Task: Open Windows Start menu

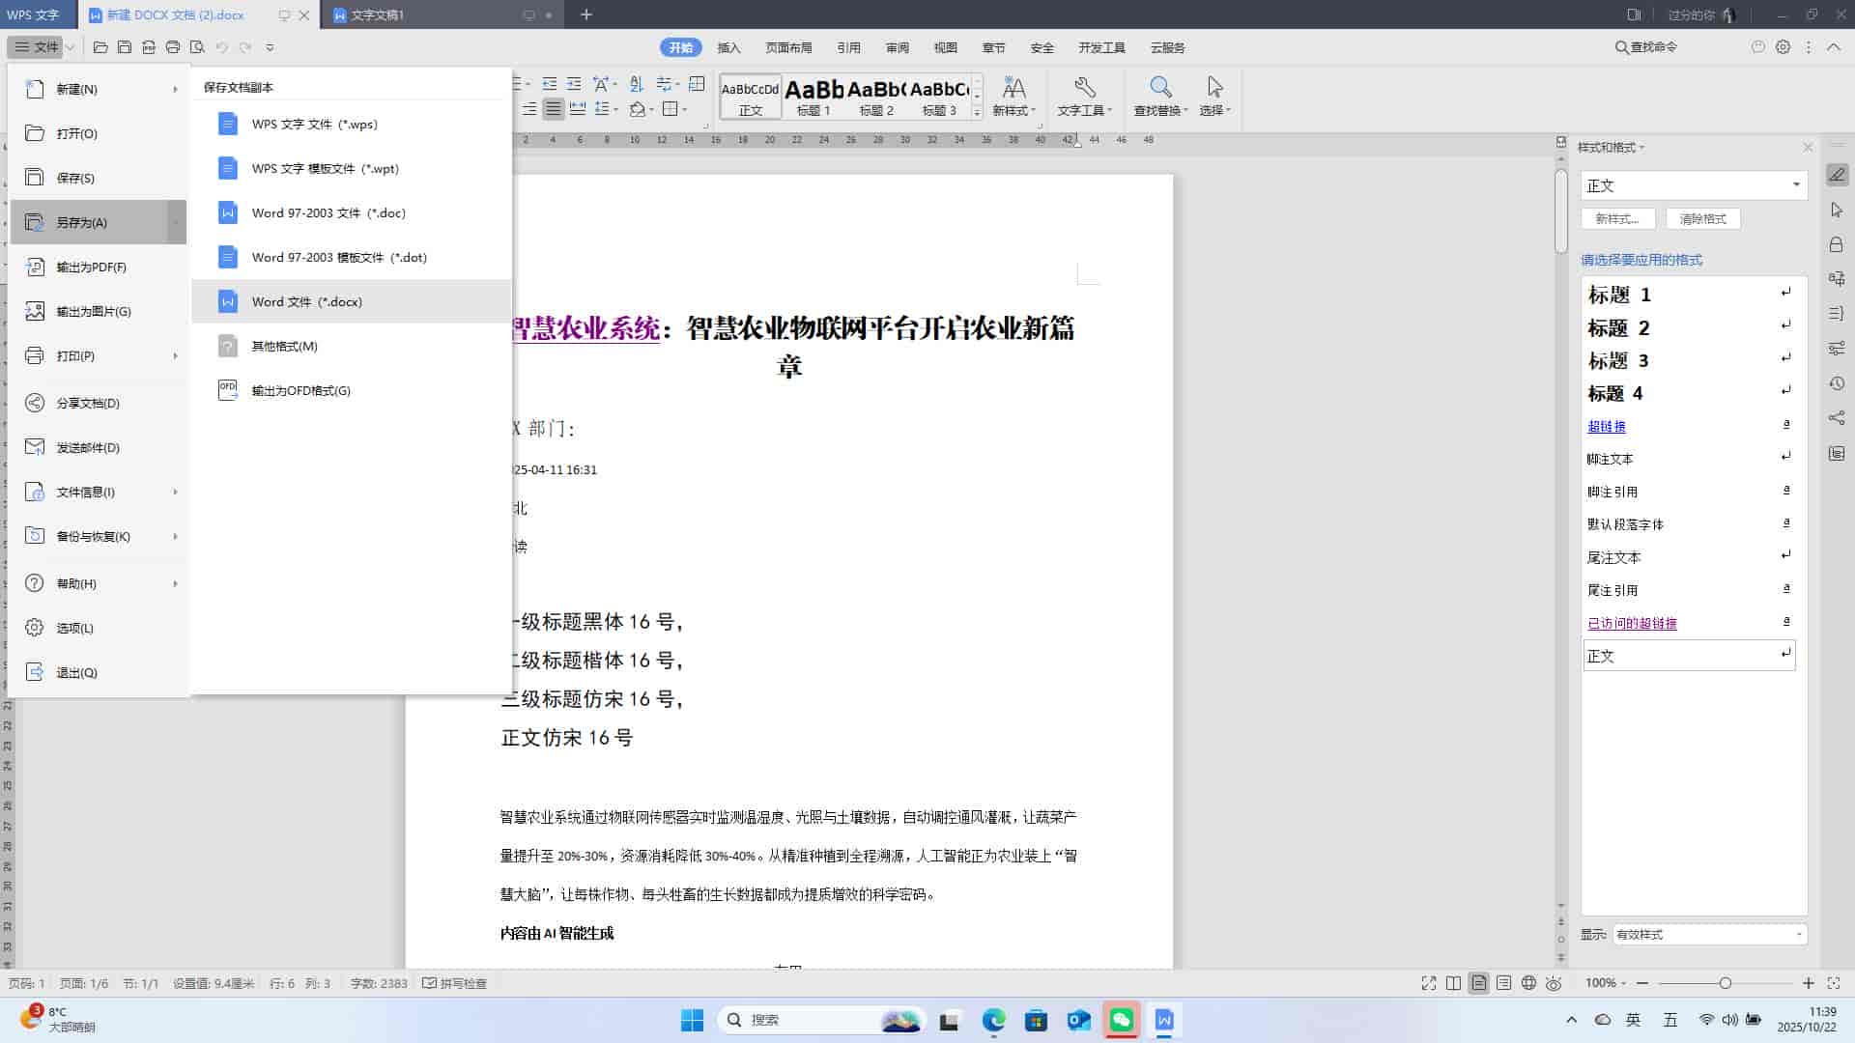Action: coord(692,1020)
